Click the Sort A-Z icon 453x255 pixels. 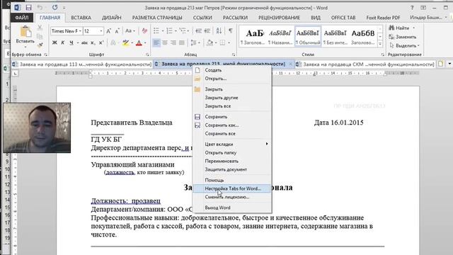click(219, 30)
